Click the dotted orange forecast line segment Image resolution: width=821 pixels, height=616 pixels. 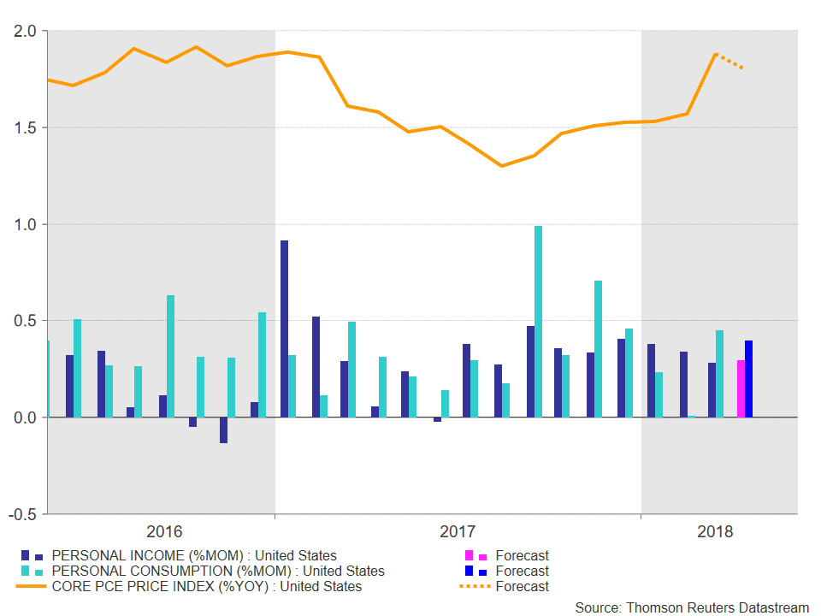(729, 61)
